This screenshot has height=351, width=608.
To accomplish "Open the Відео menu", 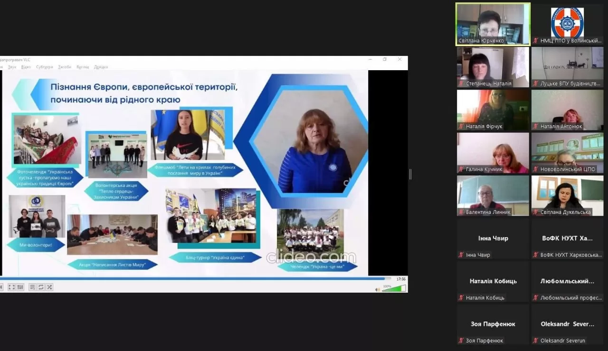I will [x=26, y=67].
